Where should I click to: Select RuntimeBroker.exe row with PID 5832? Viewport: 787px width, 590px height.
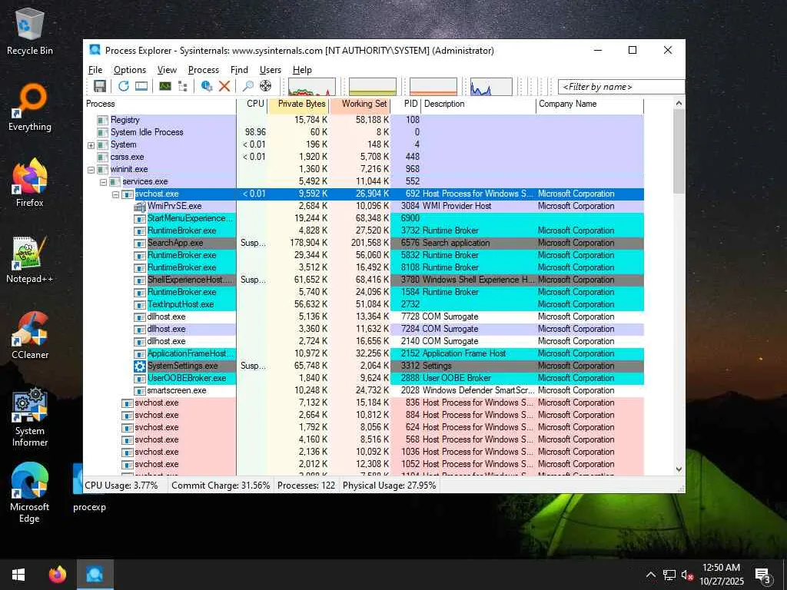click(364, 255)
